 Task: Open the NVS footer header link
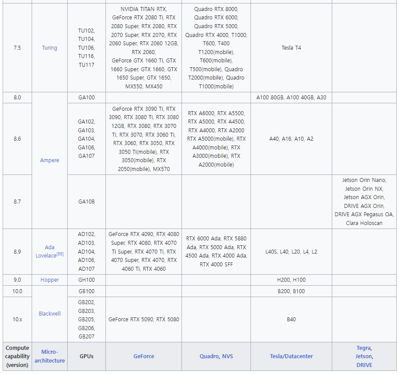pos(228,356)
